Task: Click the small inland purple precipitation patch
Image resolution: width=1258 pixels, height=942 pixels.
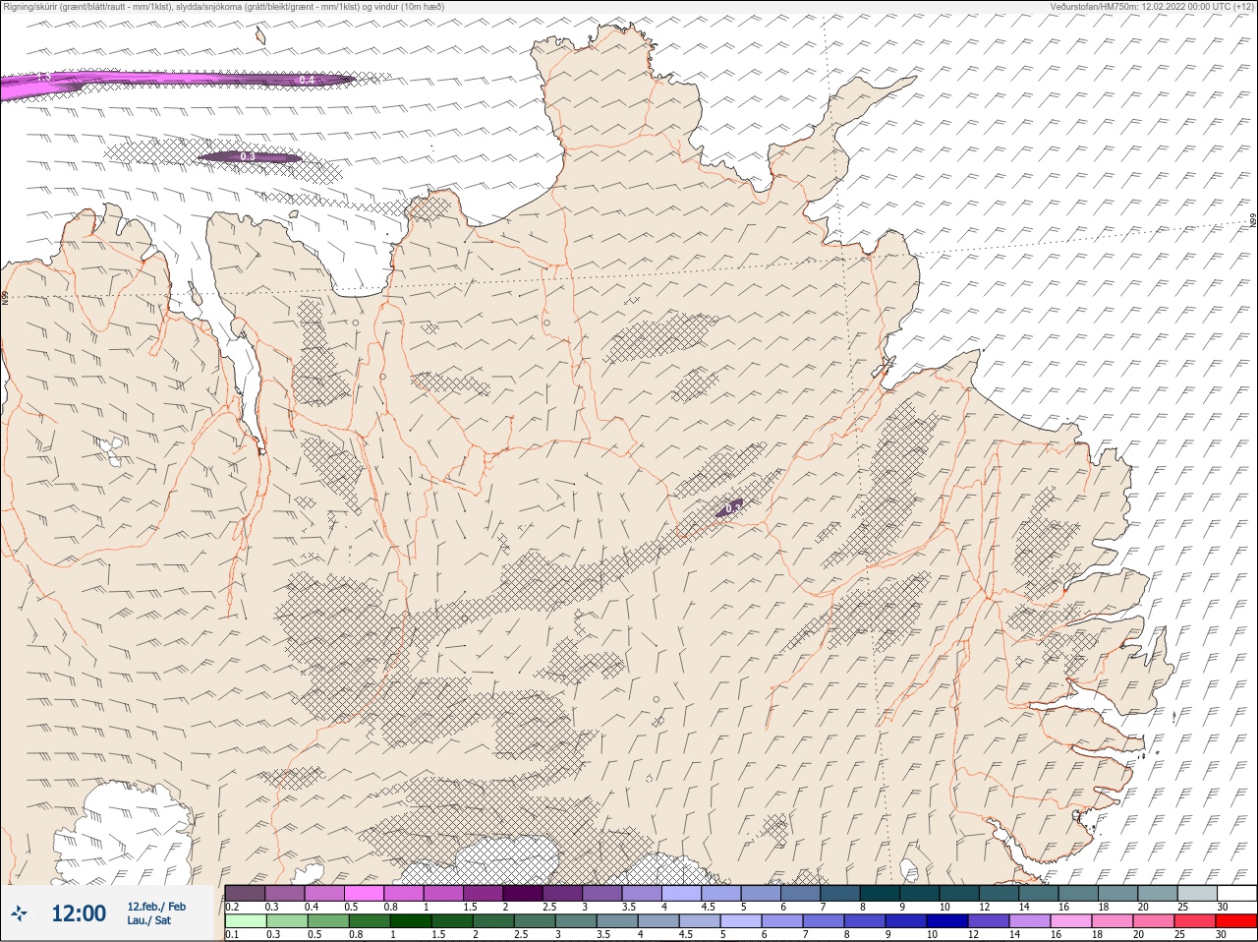Action: 728,507
